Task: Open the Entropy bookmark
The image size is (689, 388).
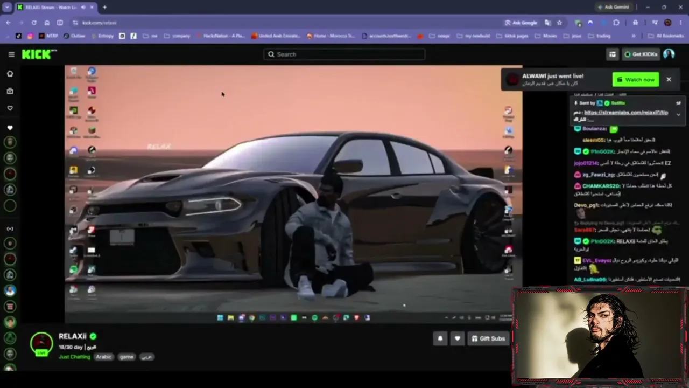Action: pyautogui.click(x=102, y=36)
